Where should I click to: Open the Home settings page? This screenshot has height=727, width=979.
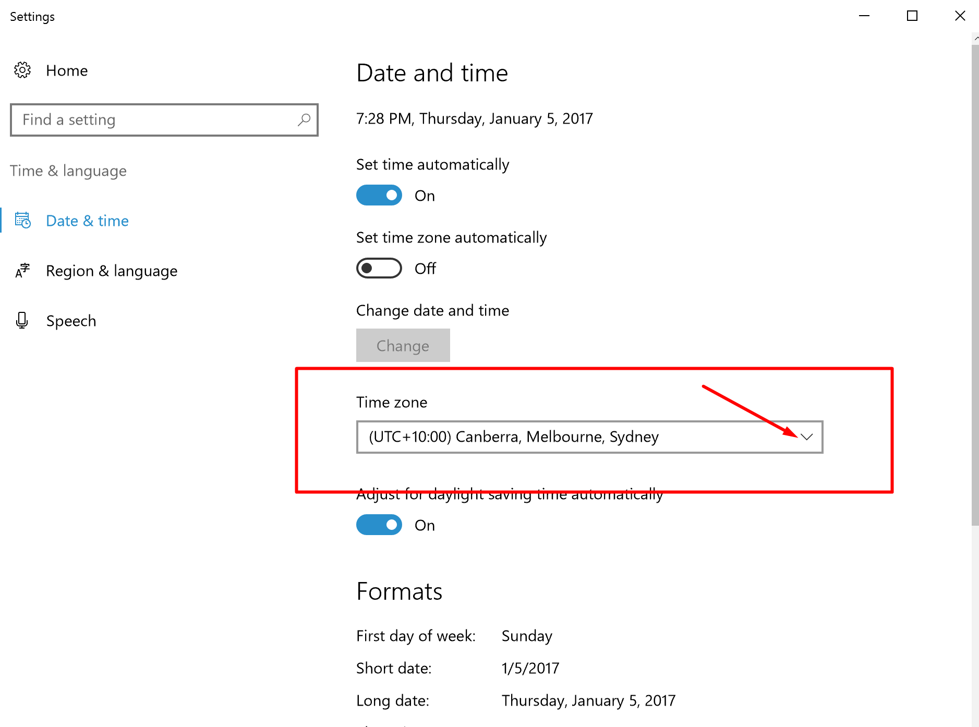point(67,70)
